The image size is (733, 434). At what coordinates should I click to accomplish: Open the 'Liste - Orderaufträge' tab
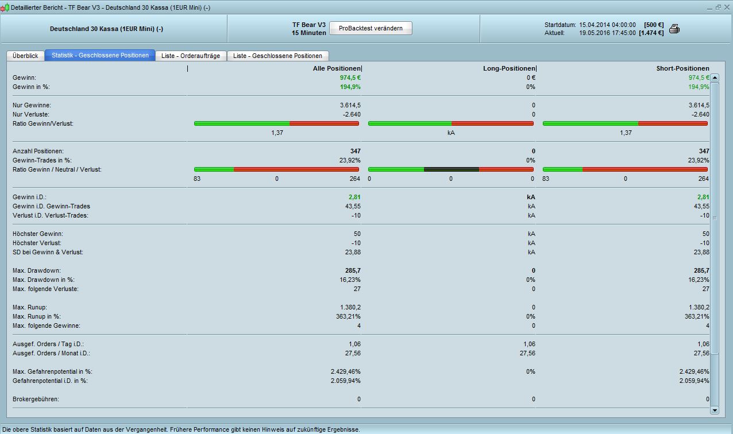tap(191, 56)
